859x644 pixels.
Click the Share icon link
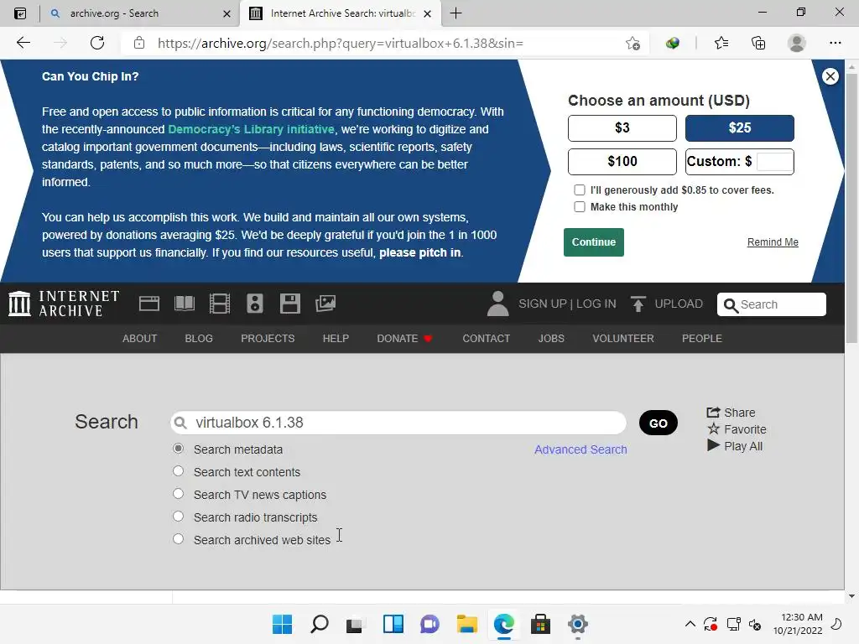coord(731,413)
